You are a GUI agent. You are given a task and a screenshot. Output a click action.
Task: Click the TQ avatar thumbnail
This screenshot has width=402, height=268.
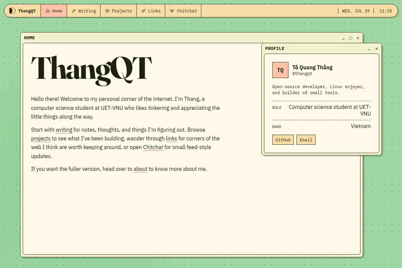280,70
